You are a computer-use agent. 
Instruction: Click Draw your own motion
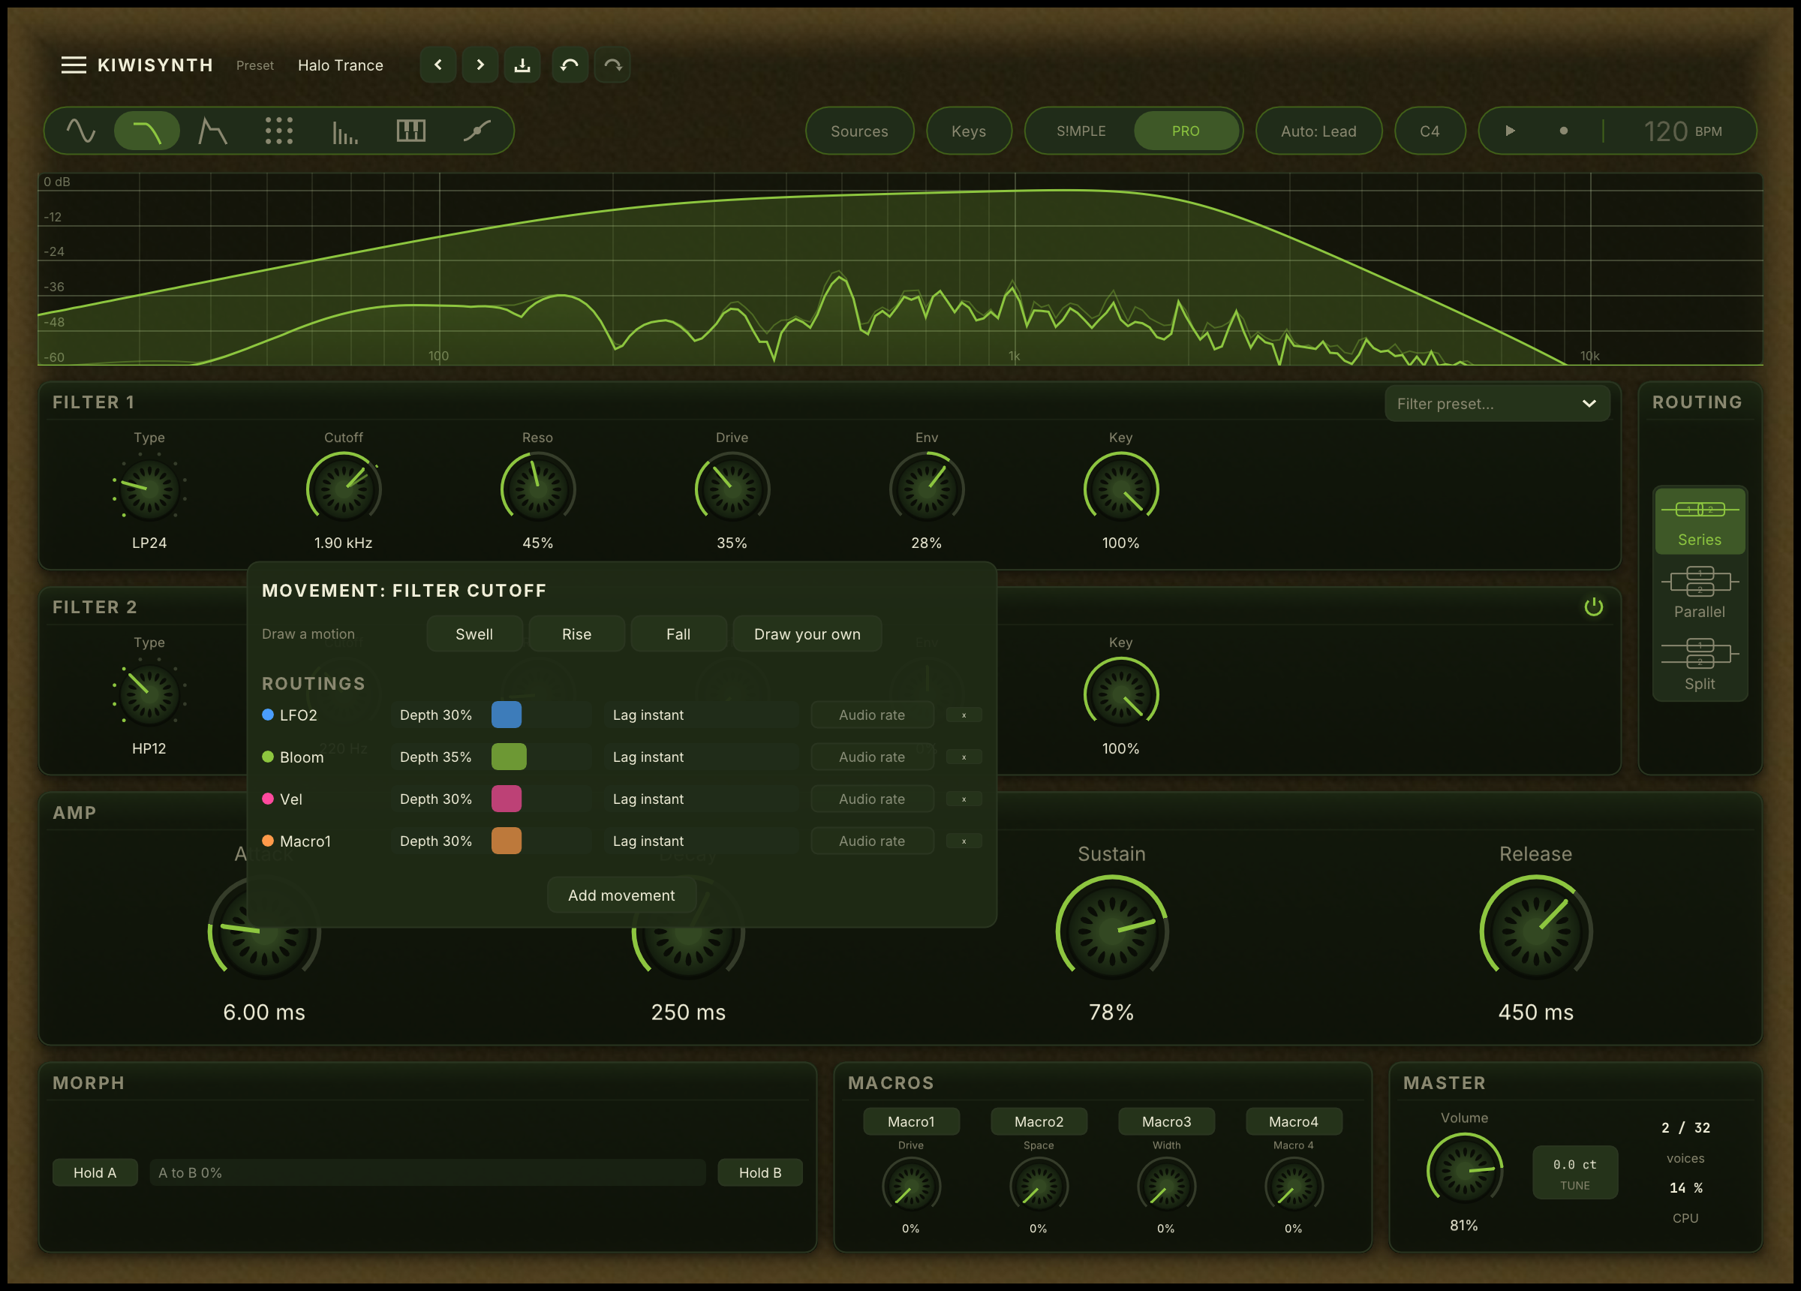click(807, 634)
